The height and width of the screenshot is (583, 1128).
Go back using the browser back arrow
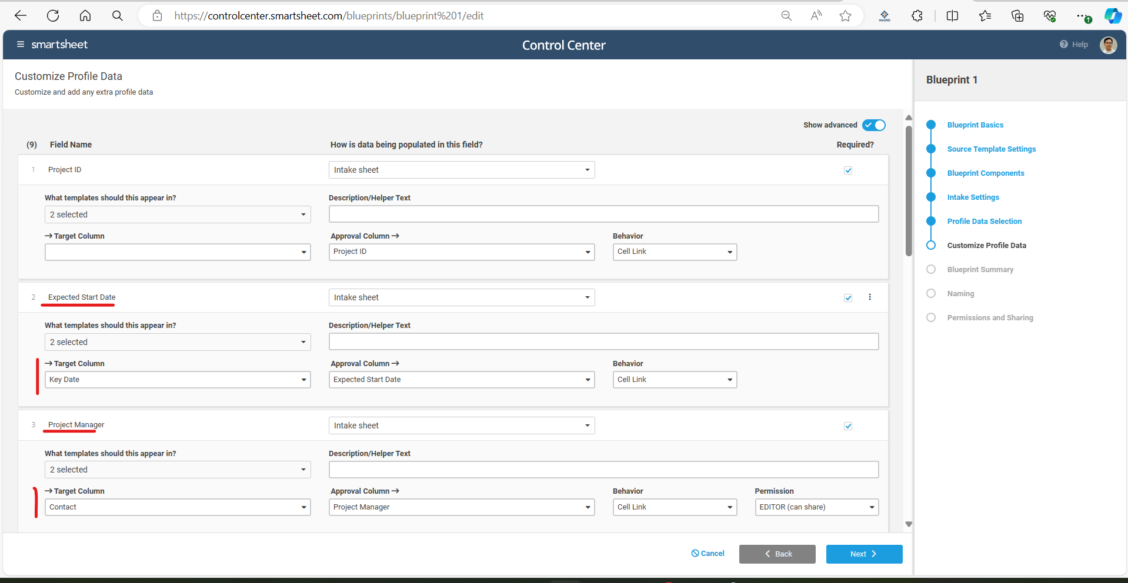point(21,16)
